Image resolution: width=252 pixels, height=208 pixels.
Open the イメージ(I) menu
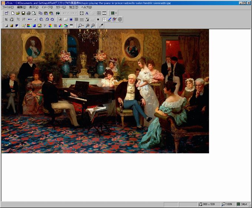(x=47, y=7)
